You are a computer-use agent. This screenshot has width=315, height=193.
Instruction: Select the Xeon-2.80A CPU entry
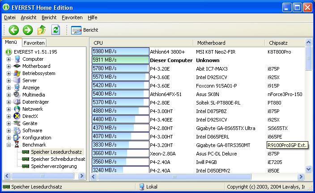(x=163, y=154)
